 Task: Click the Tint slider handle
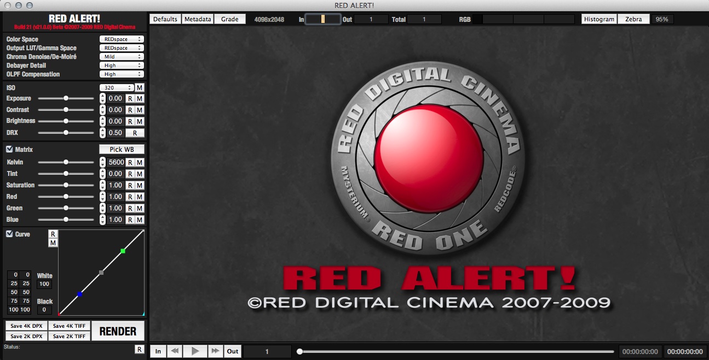click(66, 174)
